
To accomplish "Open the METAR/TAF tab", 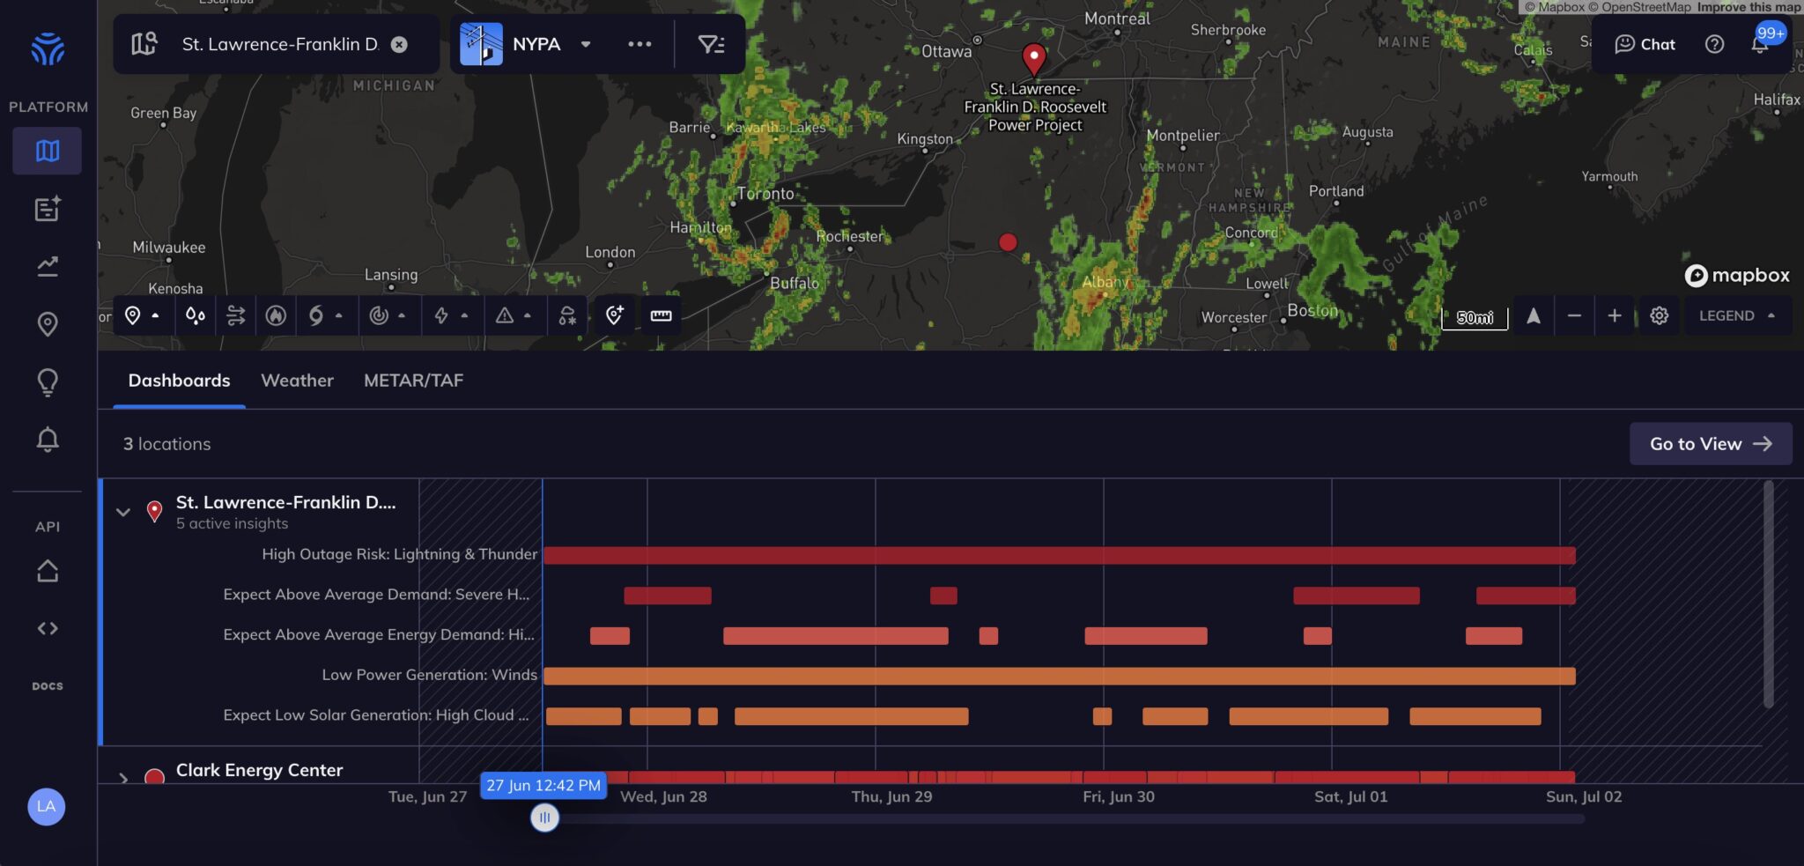I will pyautogui.click(x=413, y=380).
